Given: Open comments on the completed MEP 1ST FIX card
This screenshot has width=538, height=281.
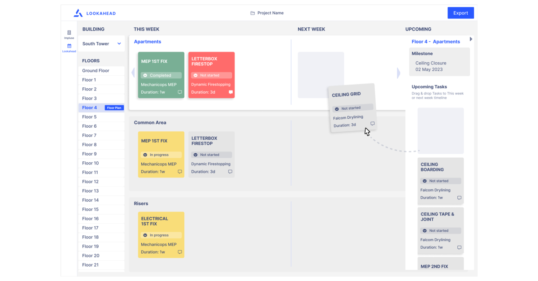Looking at the screenshot, I should pos(179,91).
